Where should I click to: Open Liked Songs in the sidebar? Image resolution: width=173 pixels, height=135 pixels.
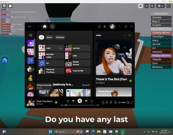click(30, 43)
